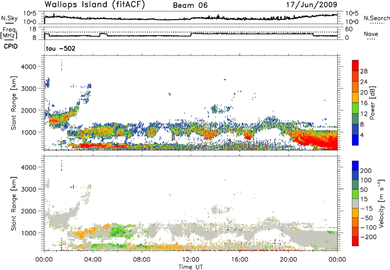This screenshot has width=390, height=270.
Task: Click the 'Slant Range [km]' label of the power panel
Action: 14,103
